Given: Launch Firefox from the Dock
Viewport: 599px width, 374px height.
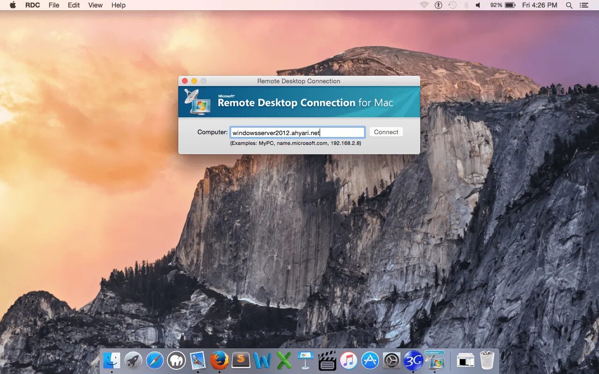Looking at the screenshot, I should (219, 360).
